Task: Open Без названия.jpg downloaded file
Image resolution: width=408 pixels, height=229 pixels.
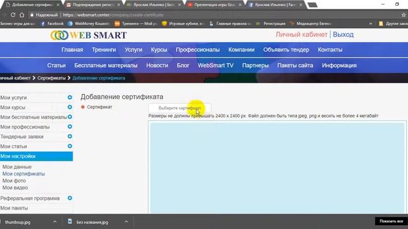Action: (92, 222)
